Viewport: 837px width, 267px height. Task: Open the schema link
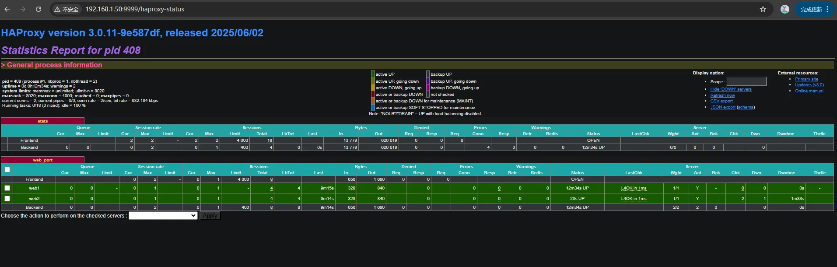[746, 107]
